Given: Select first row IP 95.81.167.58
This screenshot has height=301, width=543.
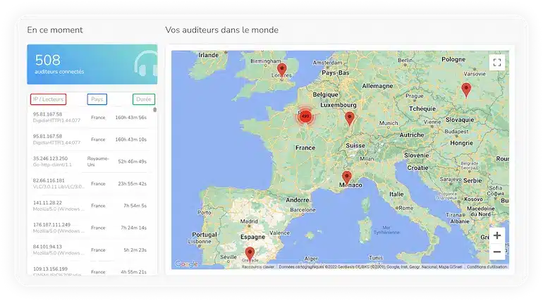Looking at the screenshot, I should click(47, 114).
